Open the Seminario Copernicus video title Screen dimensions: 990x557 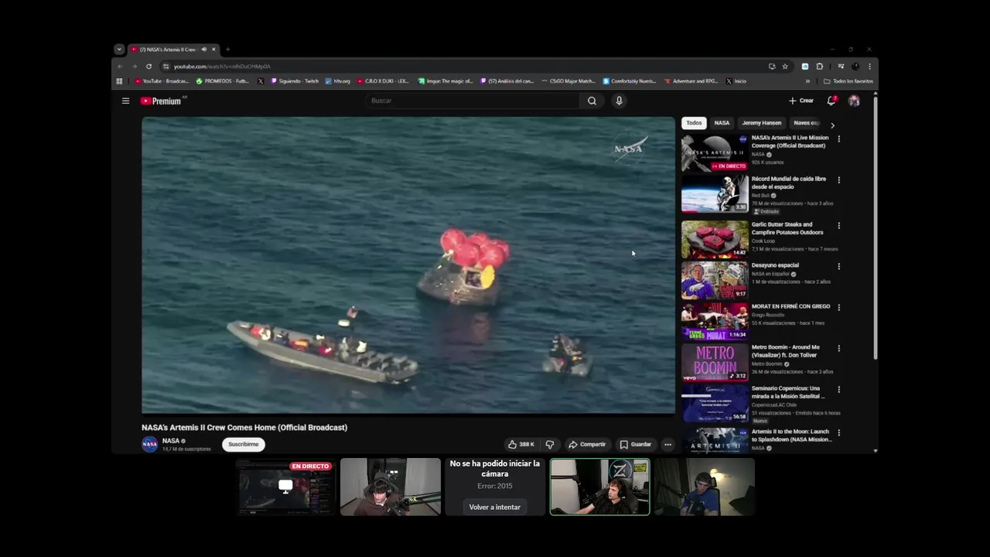[x=788, y=392]
